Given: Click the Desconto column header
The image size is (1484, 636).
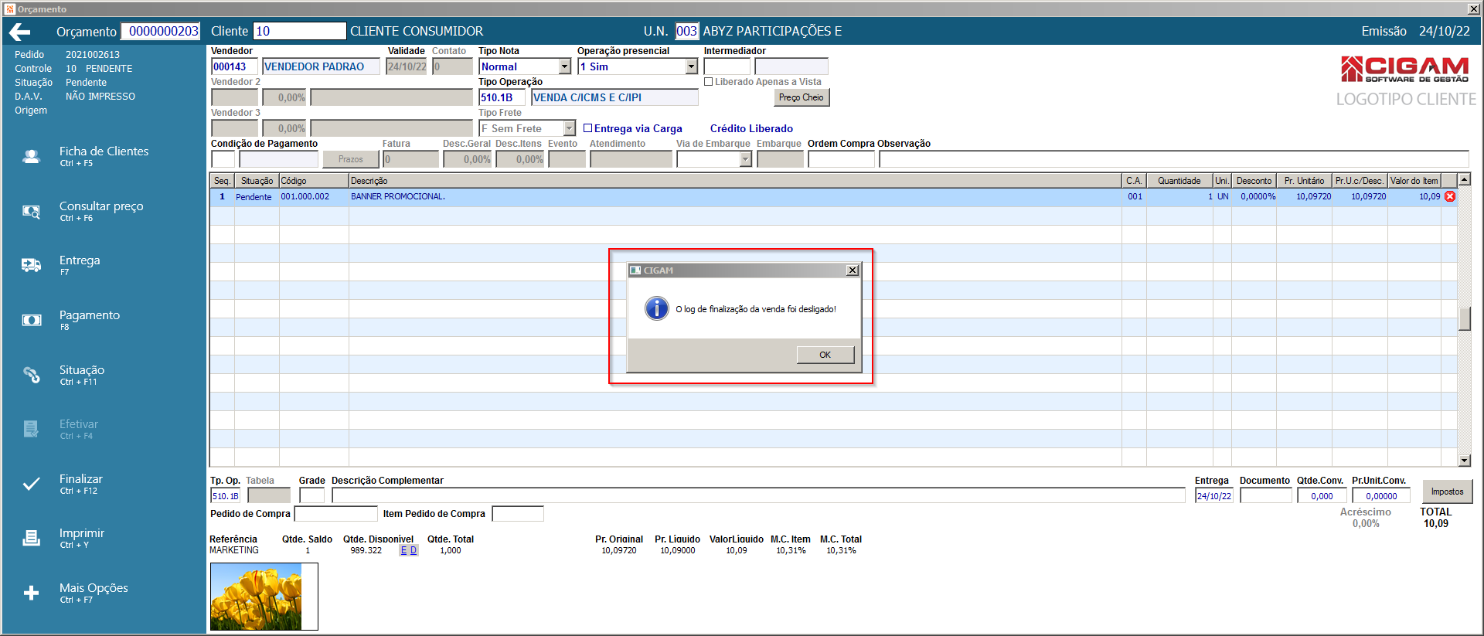Looking at the screenshot, I should click(x=1254, y=181).
